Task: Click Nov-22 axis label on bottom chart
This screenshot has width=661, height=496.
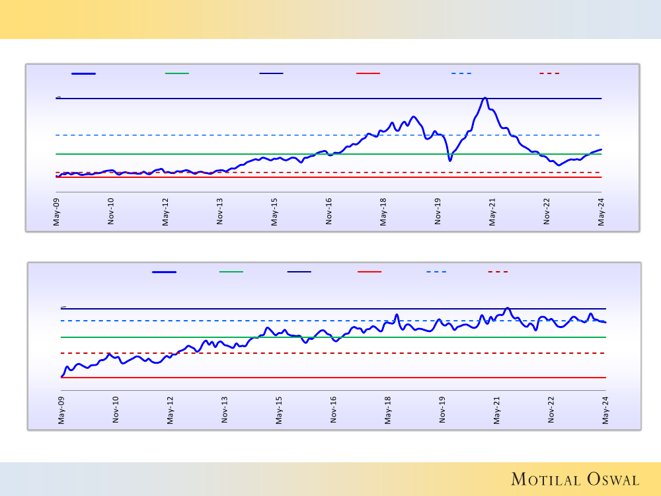Action: pos(551,409)
